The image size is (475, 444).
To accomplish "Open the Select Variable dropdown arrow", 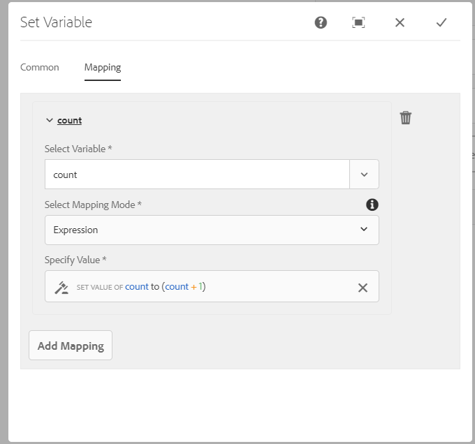I will click(364, 175).
